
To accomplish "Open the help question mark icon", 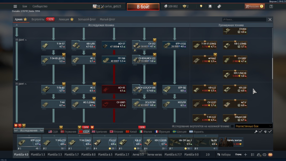I will point(271,6).
